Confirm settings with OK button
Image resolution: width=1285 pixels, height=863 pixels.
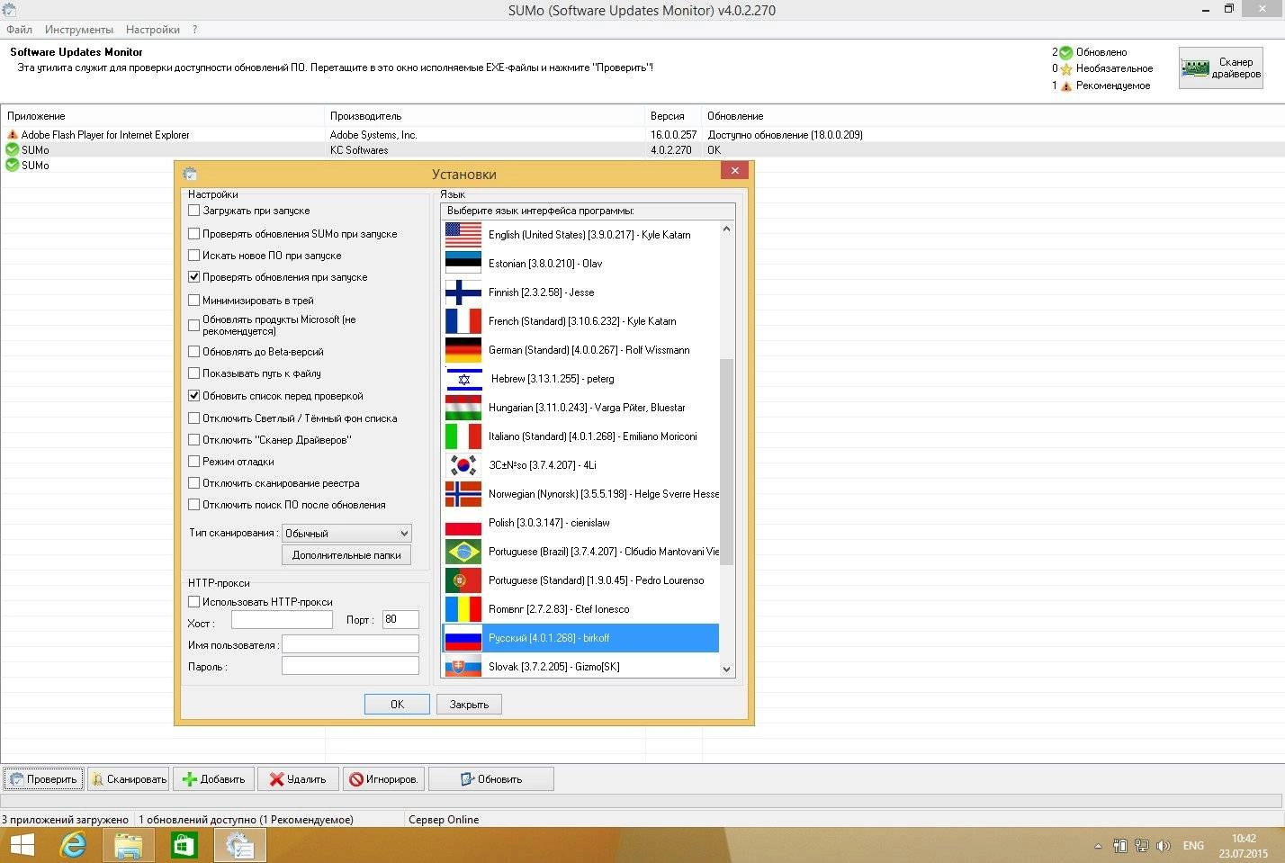point(397,705)
